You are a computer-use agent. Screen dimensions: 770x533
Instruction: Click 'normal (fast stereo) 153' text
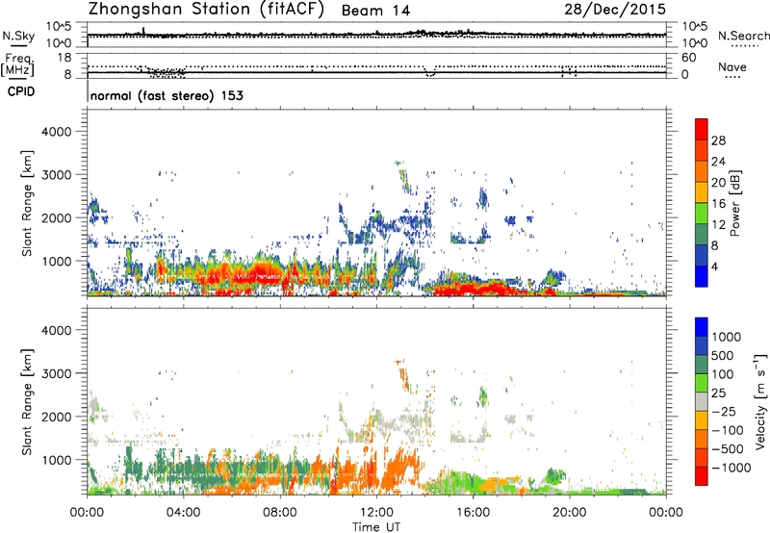[167, 95]
